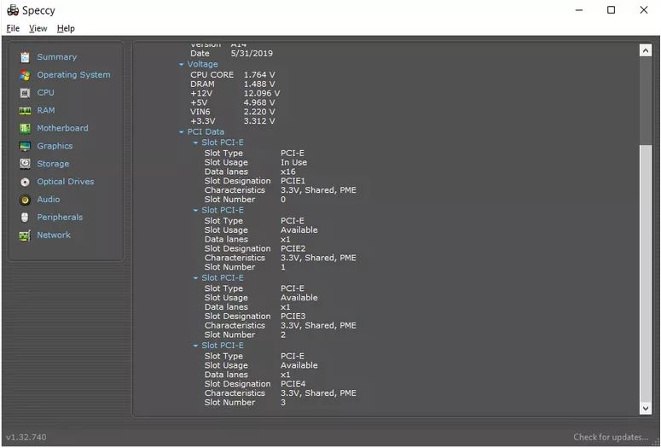The image size is (661, 448).
Task: Click scrollbar up arrow
Action: point(646,50)
